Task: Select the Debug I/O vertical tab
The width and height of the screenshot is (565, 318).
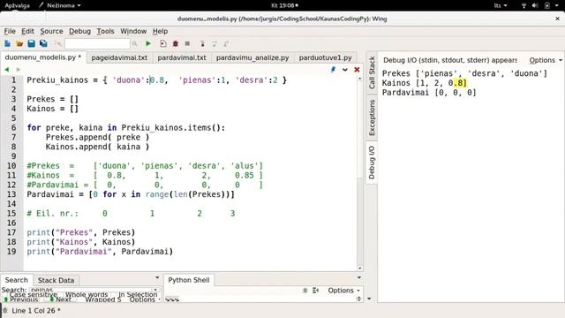Action: pos(372,163)
